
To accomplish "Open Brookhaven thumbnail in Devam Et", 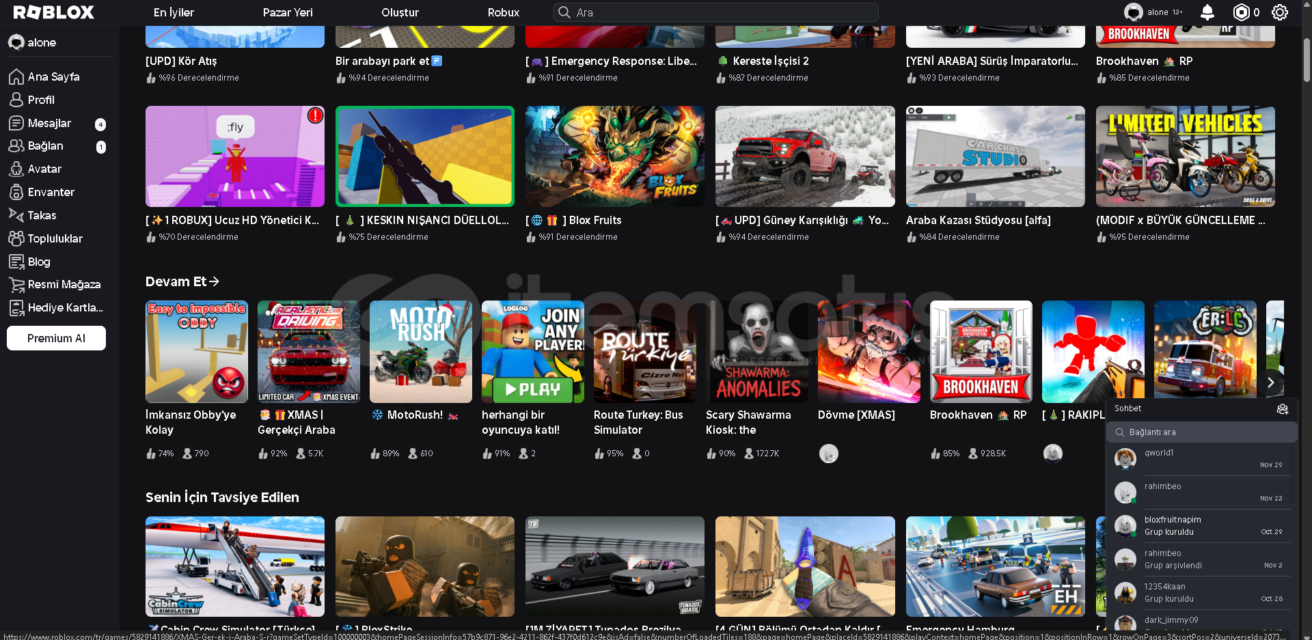I will coord(981,352).
